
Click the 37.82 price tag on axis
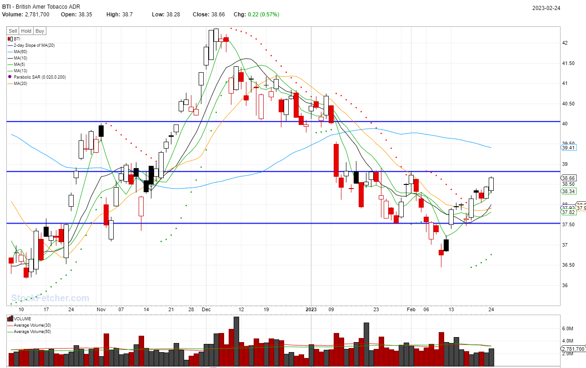point(568,212)
